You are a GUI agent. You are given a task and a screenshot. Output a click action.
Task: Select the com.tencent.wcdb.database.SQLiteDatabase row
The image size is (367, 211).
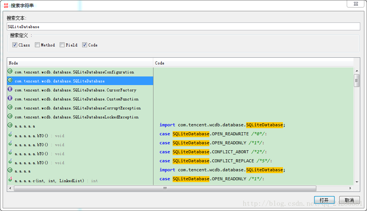(x=80, y=81)
